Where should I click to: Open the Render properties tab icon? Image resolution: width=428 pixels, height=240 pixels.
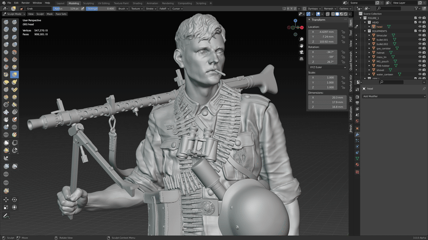[357, 97]
